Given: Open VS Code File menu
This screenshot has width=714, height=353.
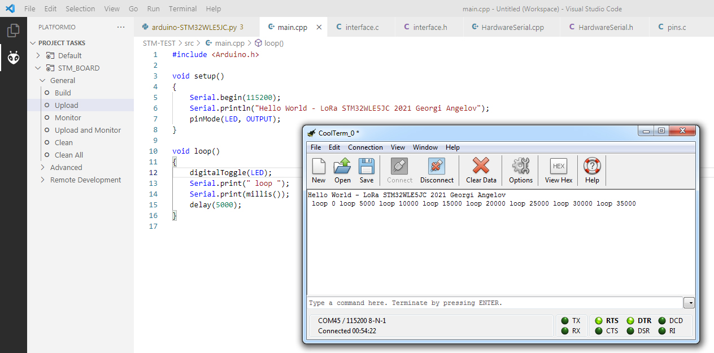Looking at the screenshot, I should pos(29,8).
